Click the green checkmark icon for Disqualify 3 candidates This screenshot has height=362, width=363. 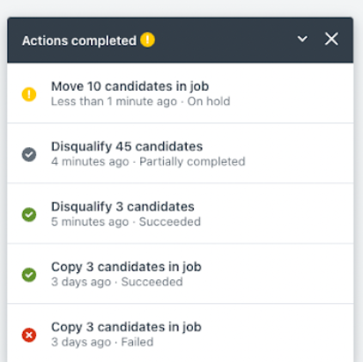pyautogui.click(x=29, y=215)
